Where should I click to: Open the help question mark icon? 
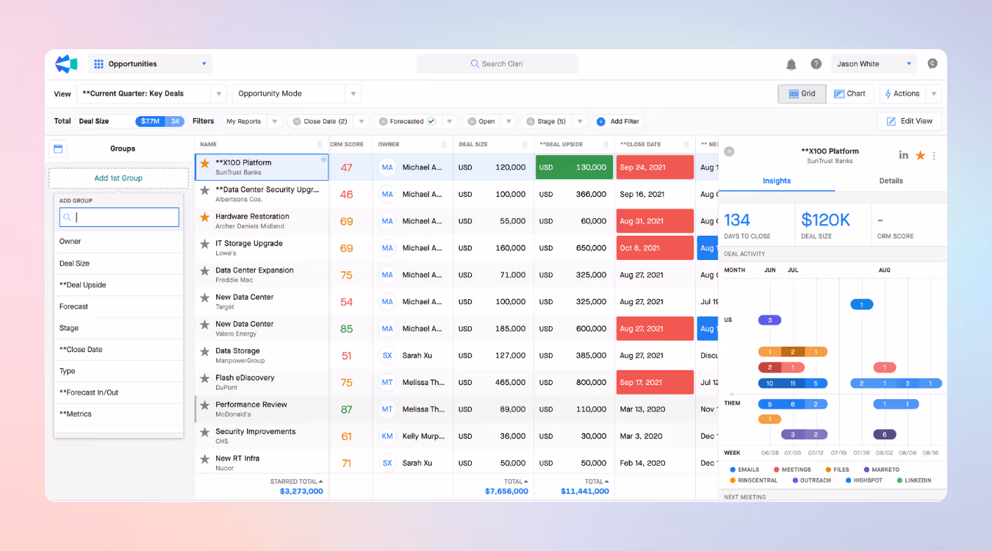(816, 64)
